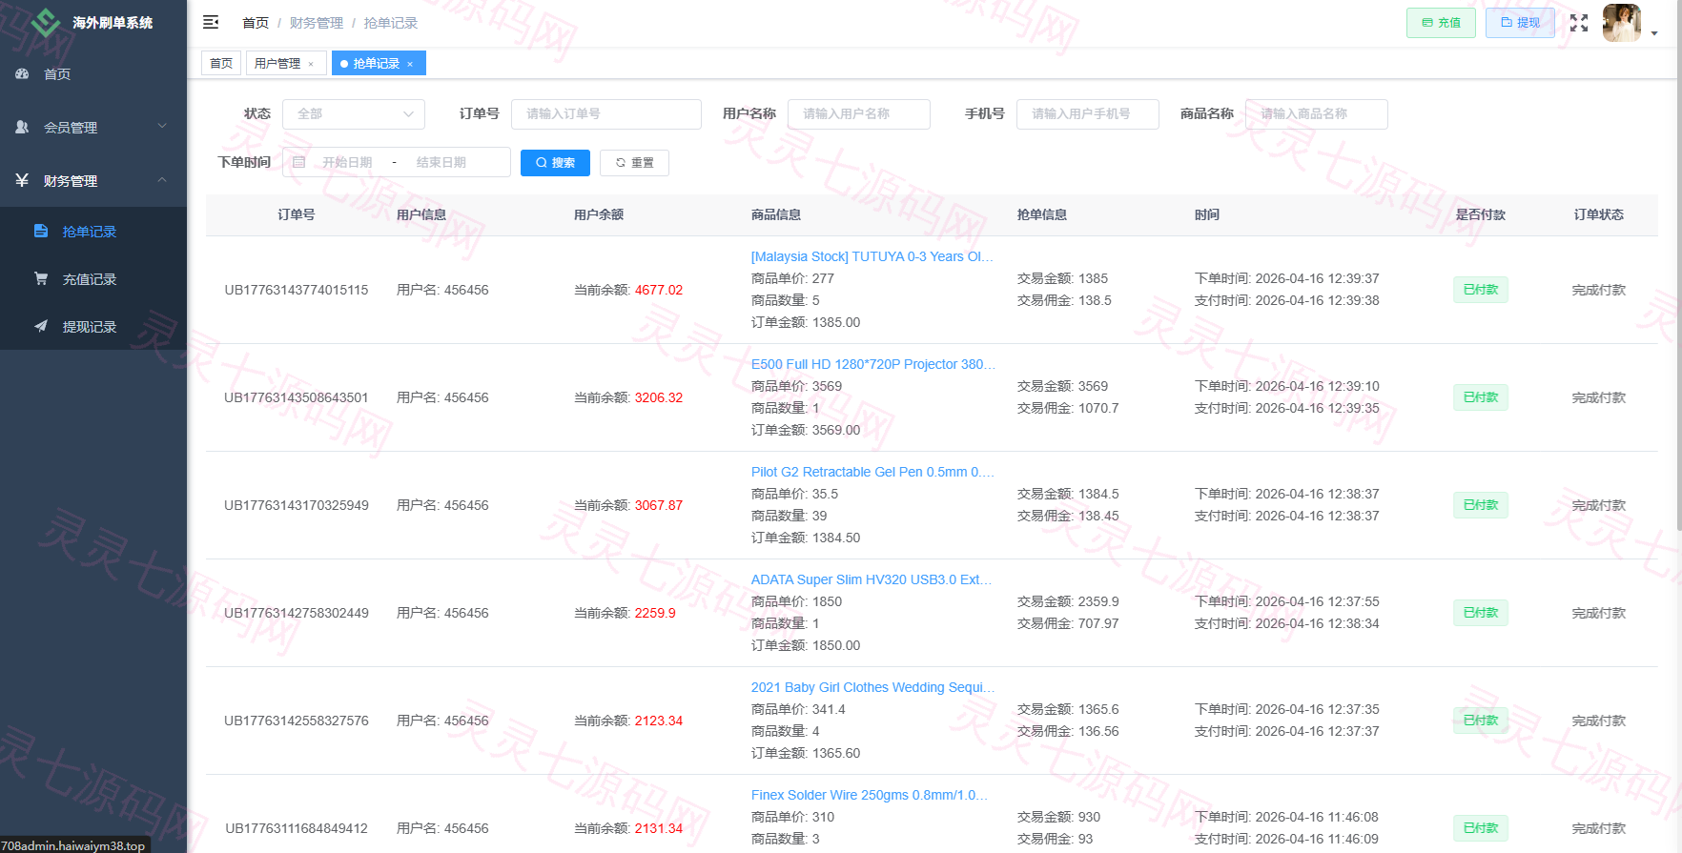The height and width of the screenshot is (853, 1682).
Task: Expand the dropdown arrow beside avatar
Action: tap(1654, 33)
